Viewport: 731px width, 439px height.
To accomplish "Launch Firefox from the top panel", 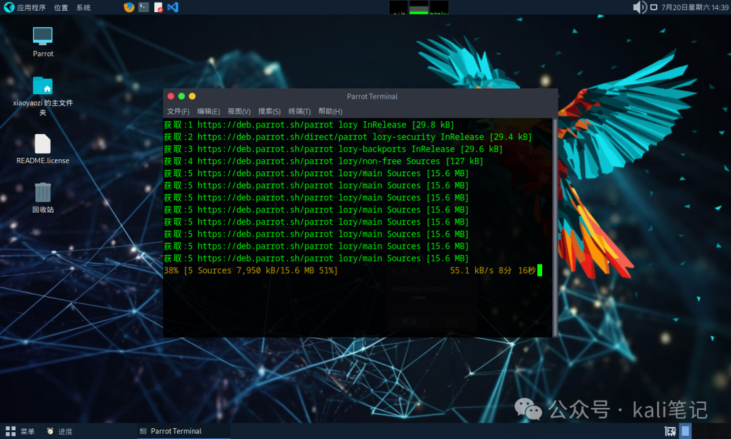I will [x=129, y=7].
